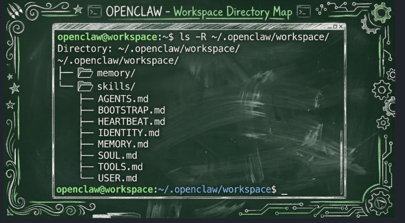Open the skills/ folder icon

pos(85,86)
